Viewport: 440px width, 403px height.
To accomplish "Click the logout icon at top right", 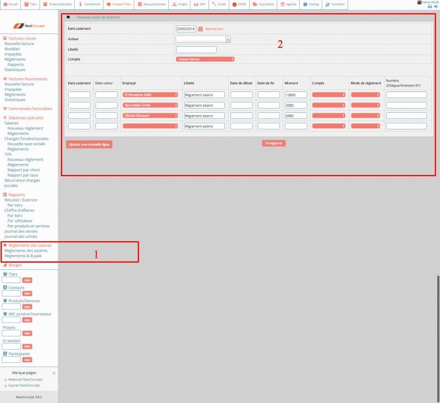I will (436, 6).
